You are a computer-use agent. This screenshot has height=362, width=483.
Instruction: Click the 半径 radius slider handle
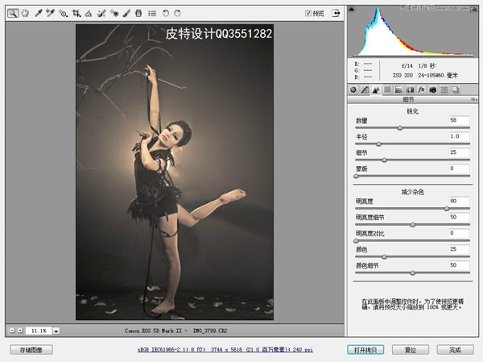pyautogui.click(x=379, y=144)
